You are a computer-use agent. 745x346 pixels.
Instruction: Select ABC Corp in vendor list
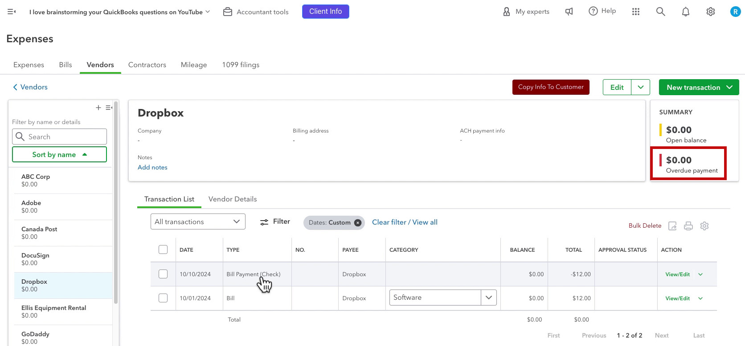(x=63, y=180)
